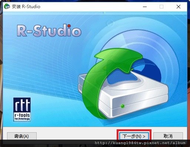
Task: Click the R-Studio installer icon in title bar
Action: point(7,6)
